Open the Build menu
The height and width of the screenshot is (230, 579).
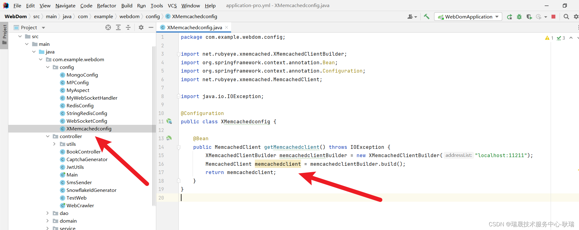point(127,6)
